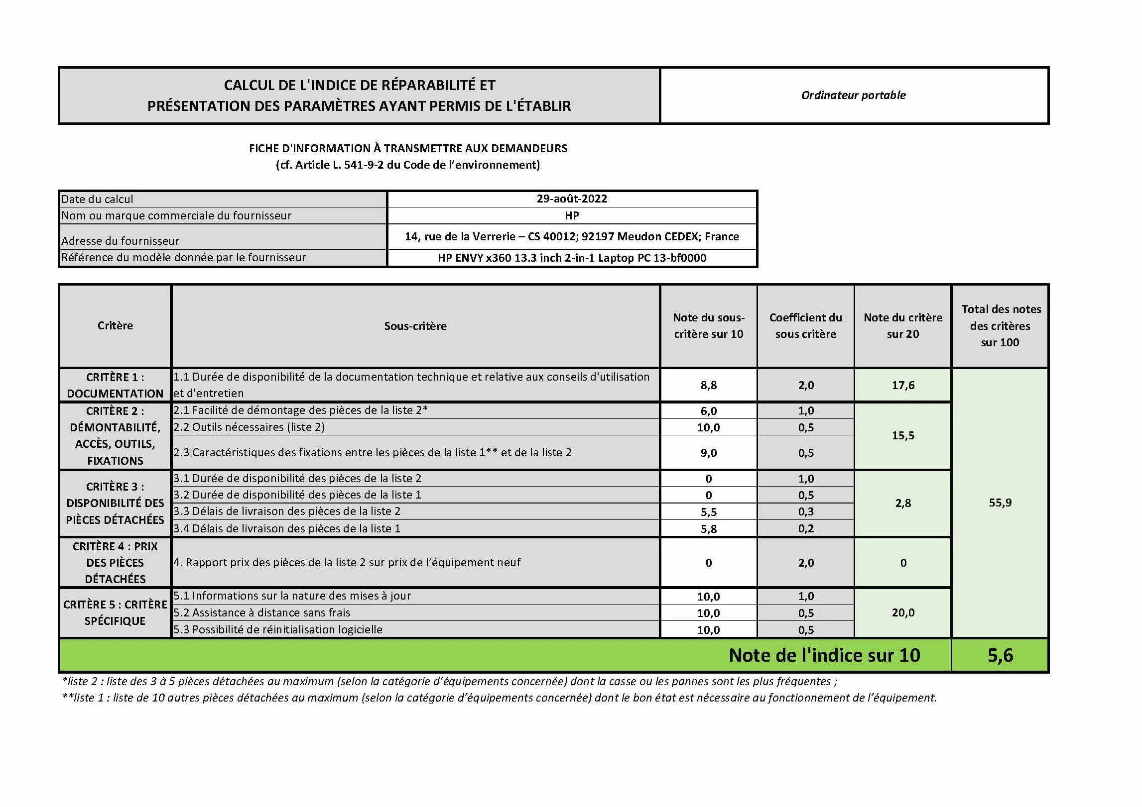Click the score '5,8' in row 3.4
This screenshot has width=1142, height=807.
click(709, 529)
